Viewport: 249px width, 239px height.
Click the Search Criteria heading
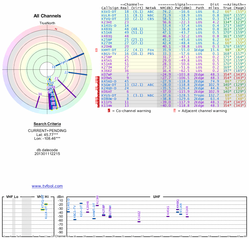point(47,124)
